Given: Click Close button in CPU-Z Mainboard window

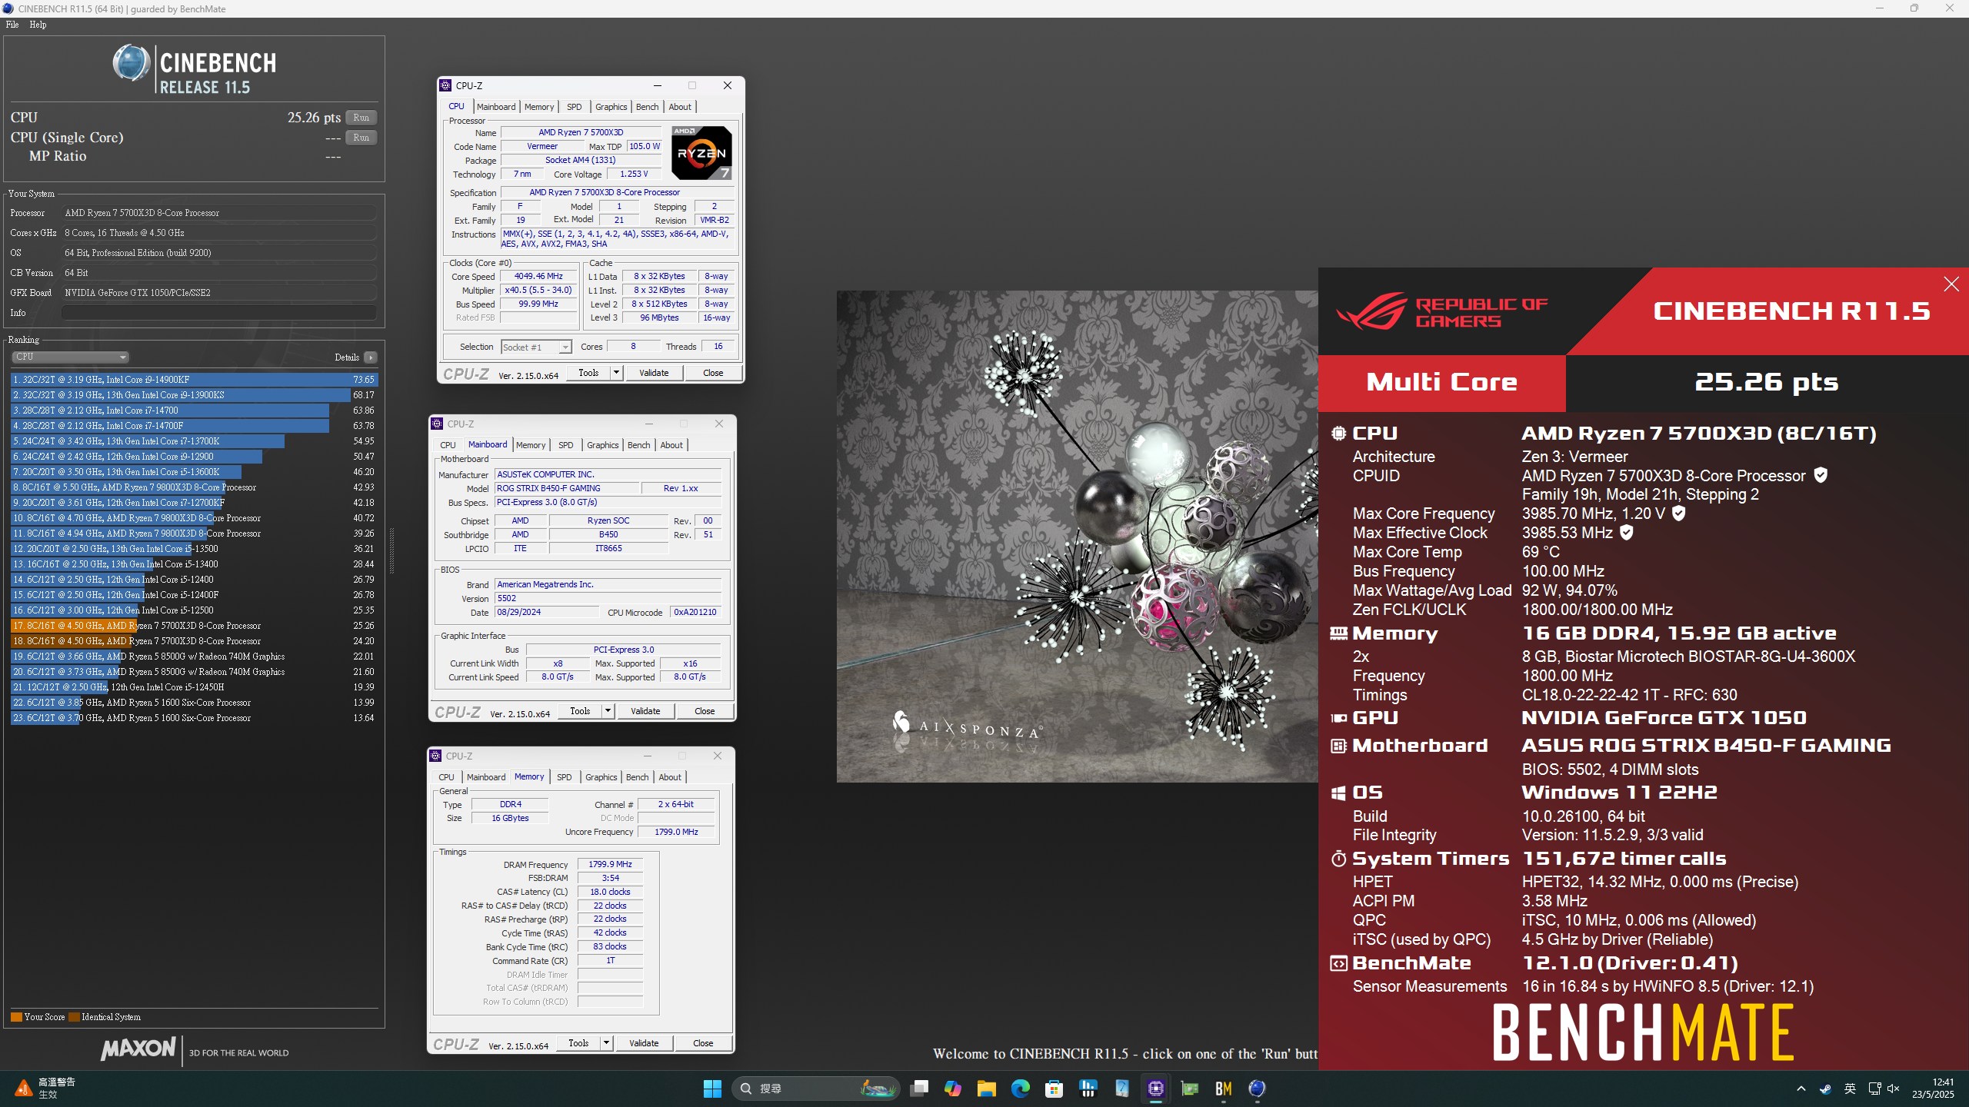Looking at the screenshot, I should (705, 711).
